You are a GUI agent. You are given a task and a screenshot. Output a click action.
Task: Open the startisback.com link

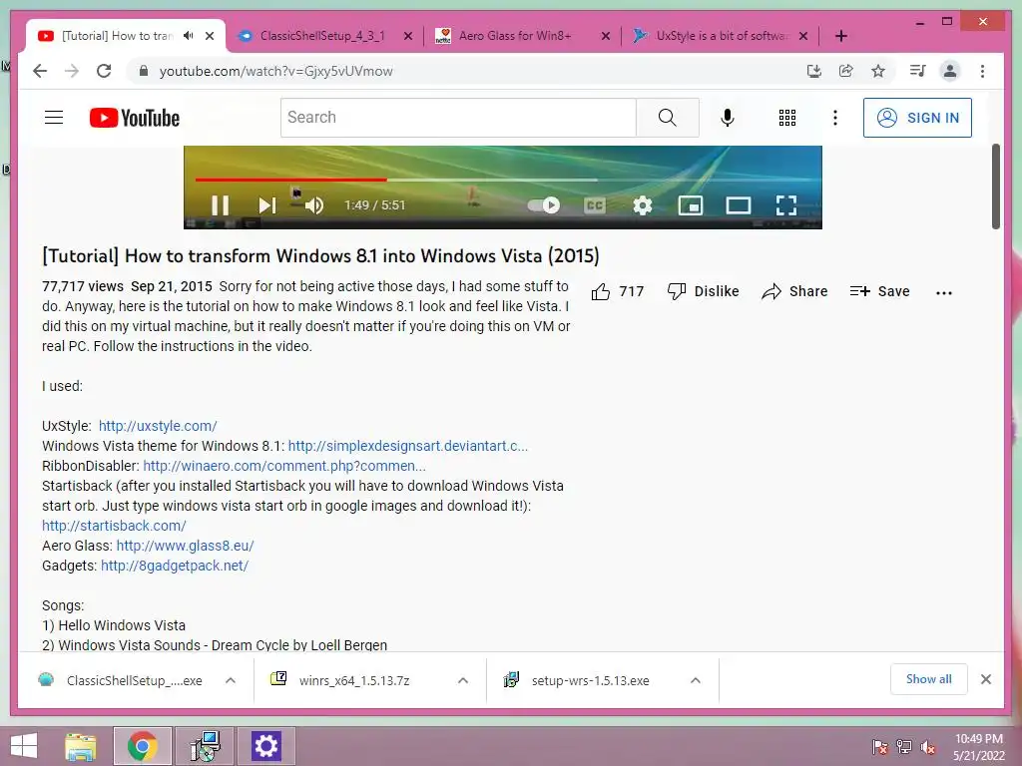pos(114,526)
